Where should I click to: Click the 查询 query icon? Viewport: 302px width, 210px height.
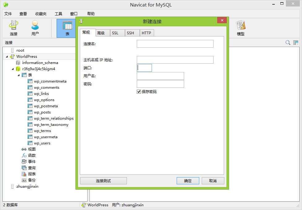click(x=24, y=168)
